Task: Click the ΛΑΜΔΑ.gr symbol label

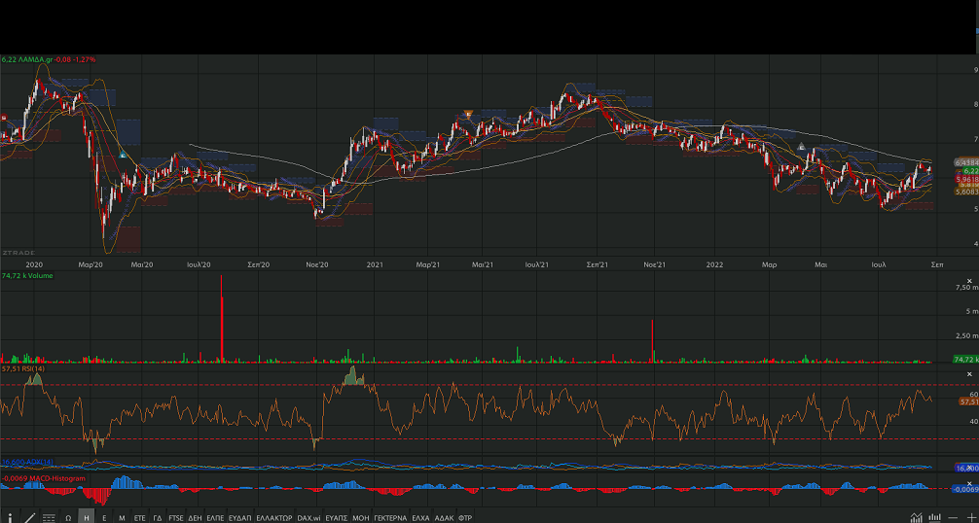Action: (x=35, y=59)
